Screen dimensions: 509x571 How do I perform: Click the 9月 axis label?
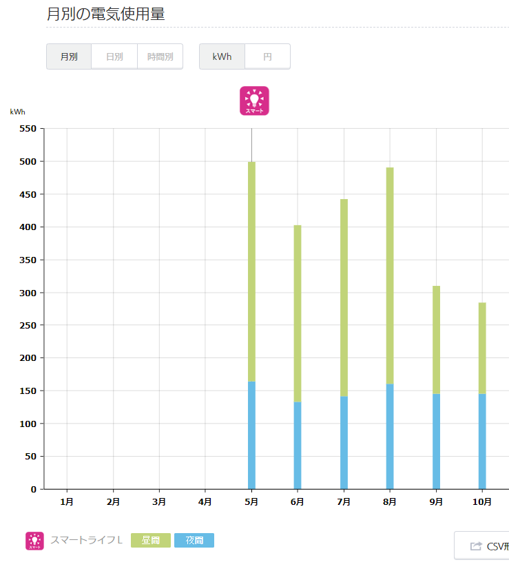pyautogui.click(x=436, y=502)
